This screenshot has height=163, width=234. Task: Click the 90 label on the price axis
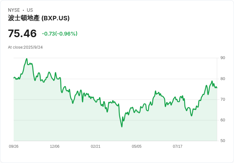click(223, 58)
